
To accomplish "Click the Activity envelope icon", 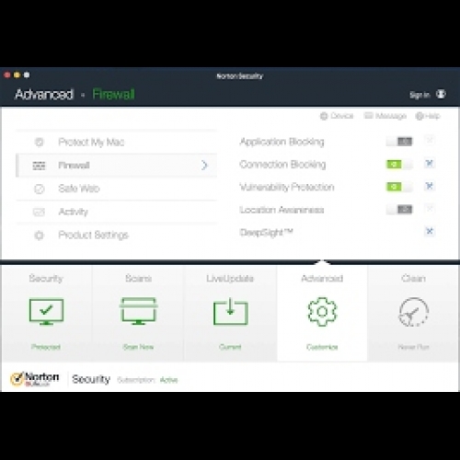I will pyautogui.click(x=39, y=212).
